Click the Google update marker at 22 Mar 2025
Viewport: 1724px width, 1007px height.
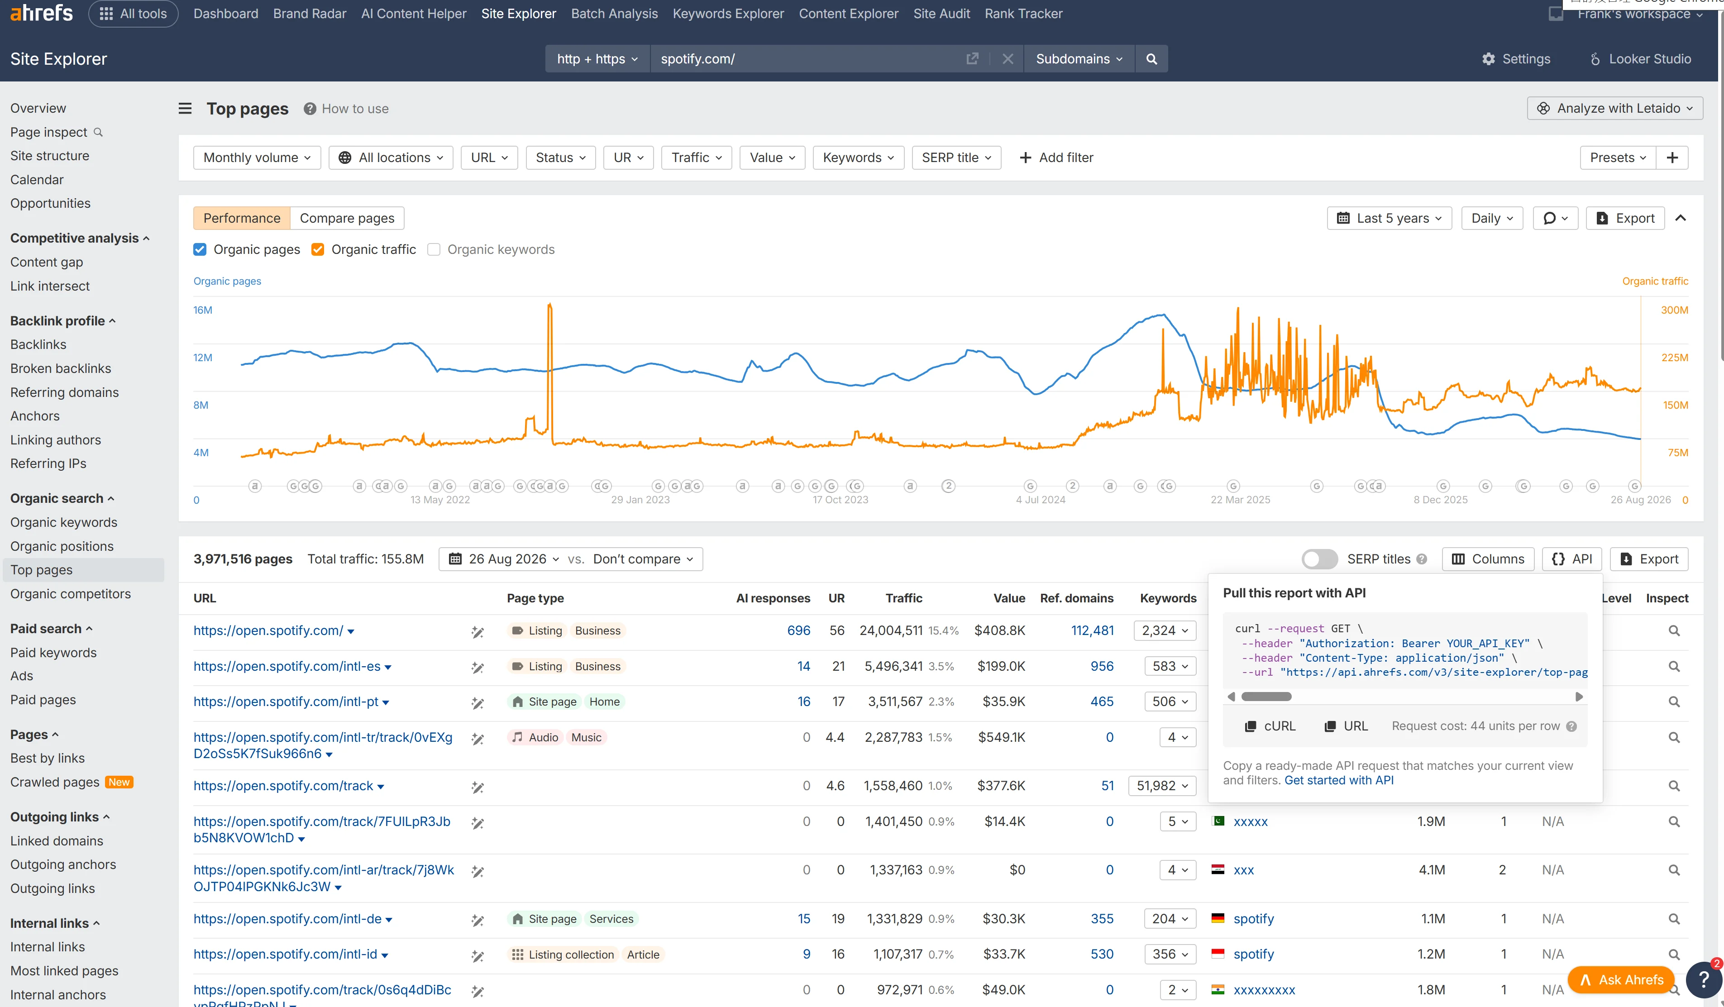[1233, 486]
